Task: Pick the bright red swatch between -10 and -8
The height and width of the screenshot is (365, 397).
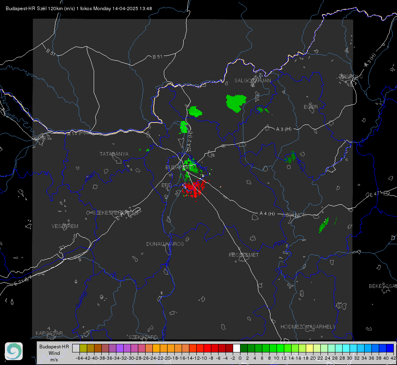Action: tap(207, 348)
